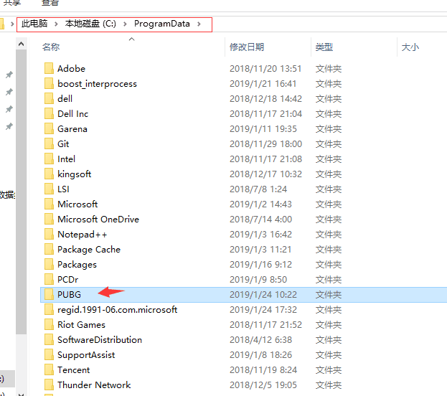Click the PCDr folder icon

point(49,279)
